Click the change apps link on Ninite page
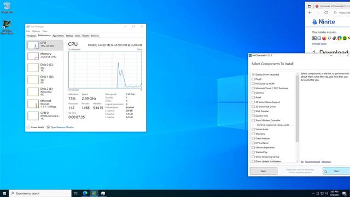The width and height of the screenshot is (350, 197). pyautogui.click(x=319, y=44)
